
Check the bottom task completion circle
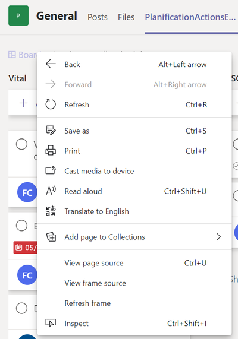[x=21, y=308]
